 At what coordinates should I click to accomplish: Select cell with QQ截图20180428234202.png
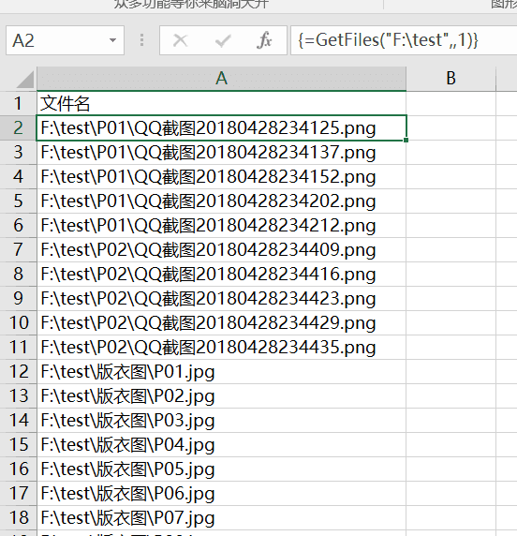tap(221, 201)
